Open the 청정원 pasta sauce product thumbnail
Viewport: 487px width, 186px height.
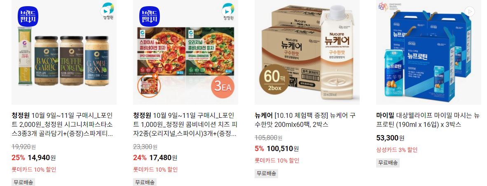point(64,52)
